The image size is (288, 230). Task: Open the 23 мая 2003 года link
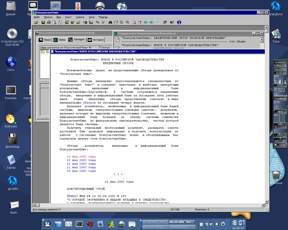point(81,160)
